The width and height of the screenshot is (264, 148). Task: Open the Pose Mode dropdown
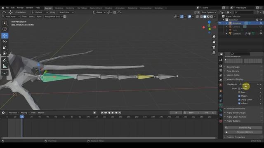pos(11,16)
